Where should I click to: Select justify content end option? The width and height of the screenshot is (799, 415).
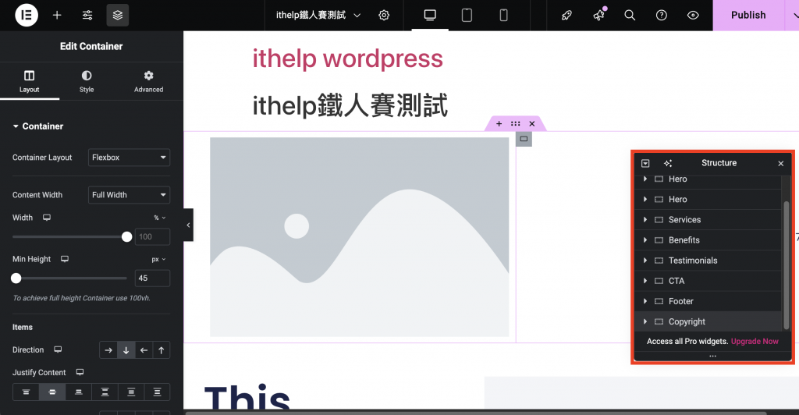(x=79, y=392)
